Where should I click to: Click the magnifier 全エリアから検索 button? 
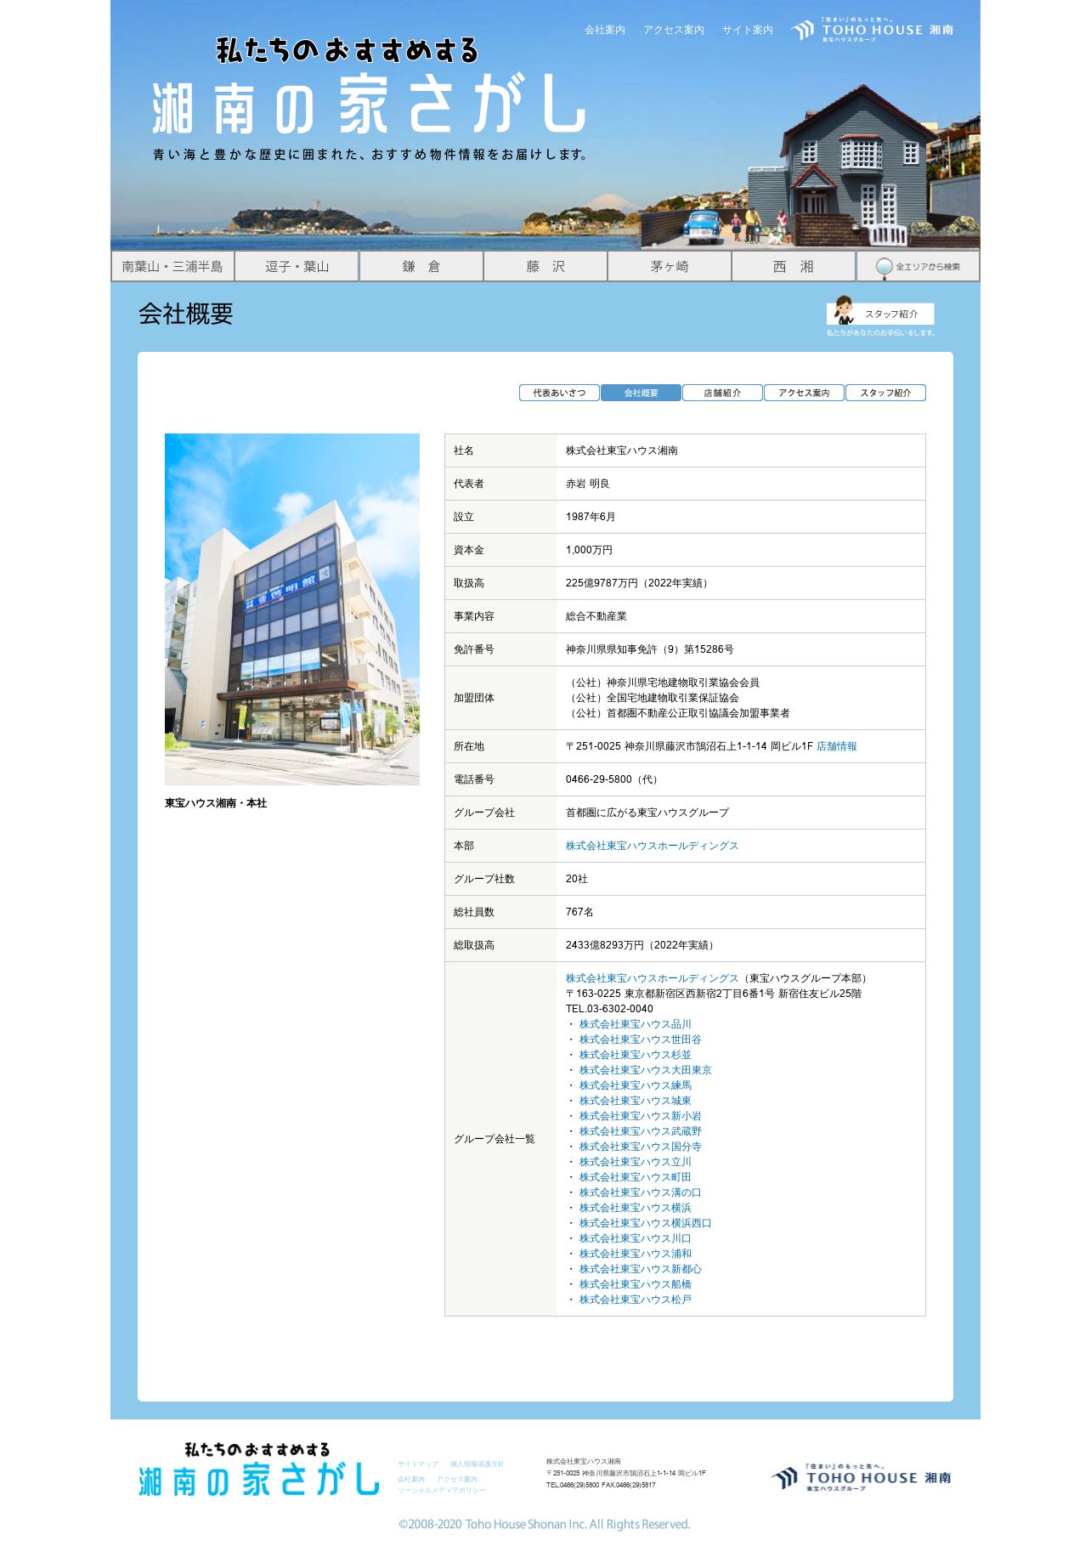[918, 267]
